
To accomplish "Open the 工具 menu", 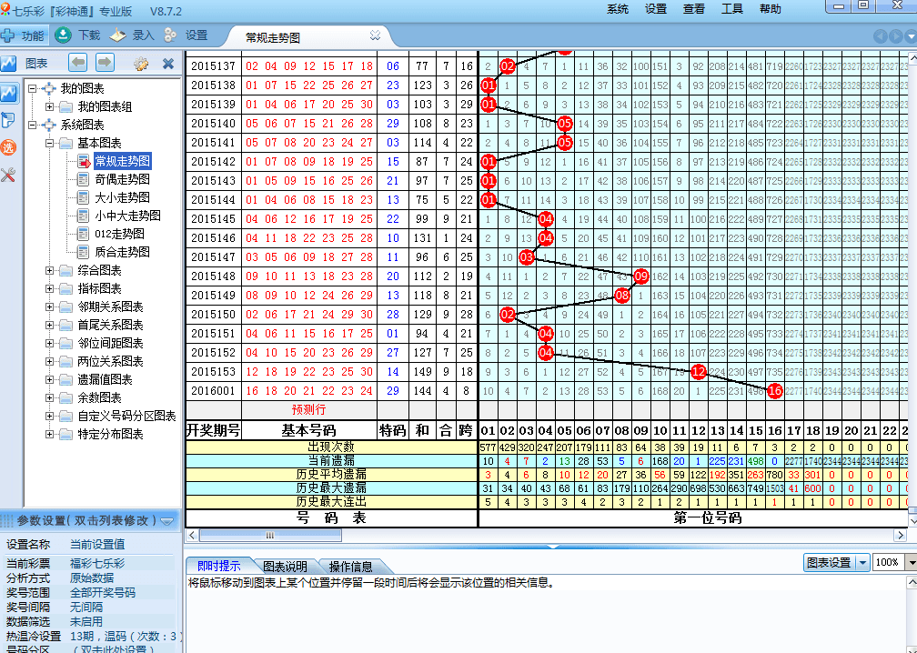I will pos(731,9).
